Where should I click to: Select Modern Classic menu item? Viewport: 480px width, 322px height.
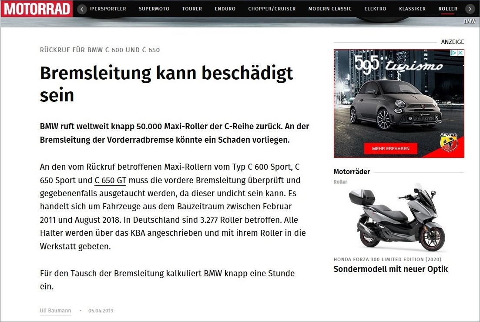(x=330, y=9)
